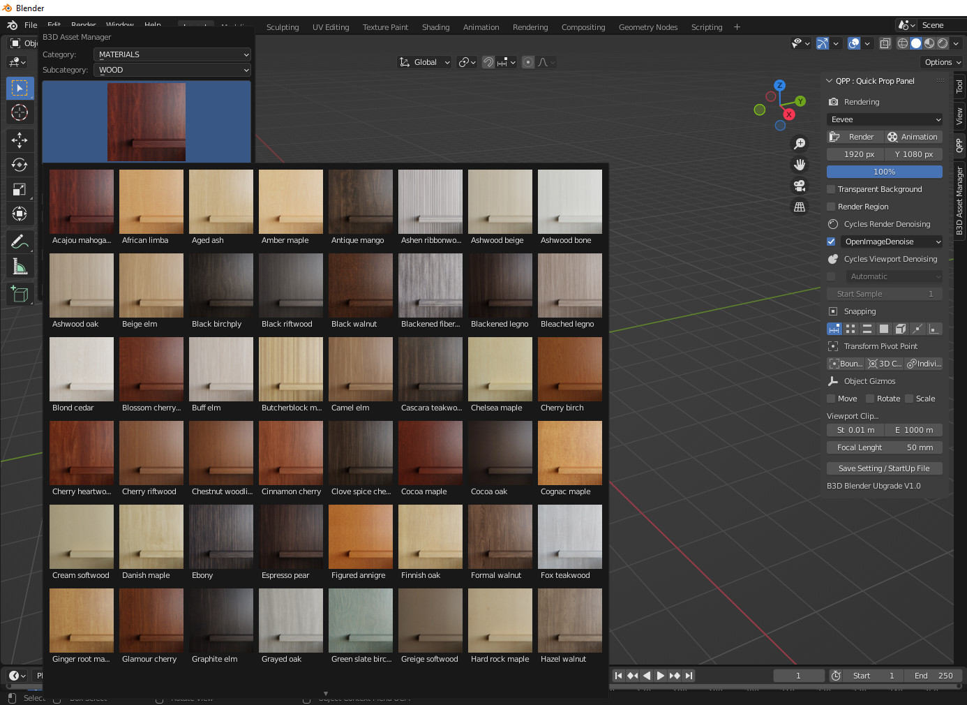Click the Z axis on navigation gizmo
Image resolution: width=967 pixels, height=705 pixels.
pyautogui.click(x=780, y=85)
